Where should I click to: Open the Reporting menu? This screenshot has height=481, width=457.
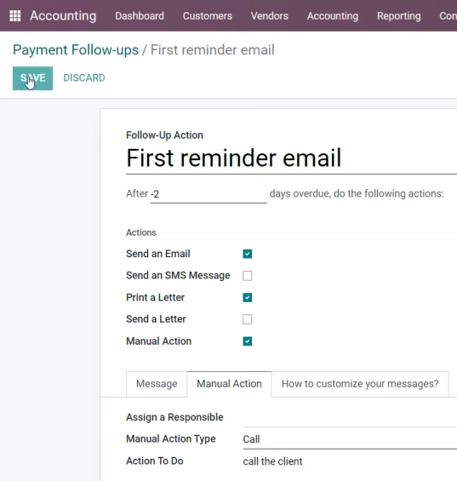pos(399,16)
